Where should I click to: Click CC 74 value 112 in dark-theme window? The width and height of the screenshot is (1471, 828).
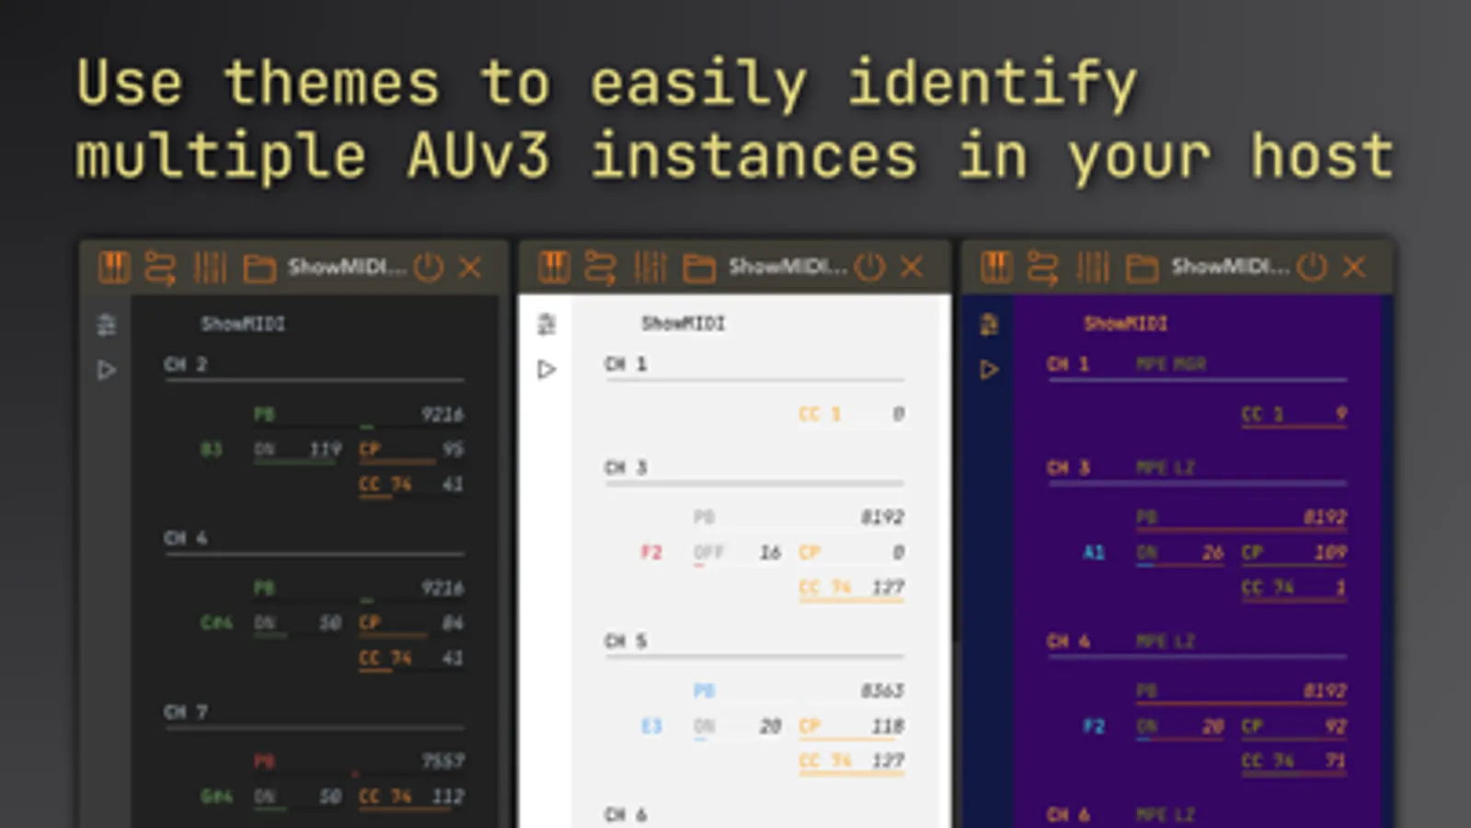[x=447, y=797]
